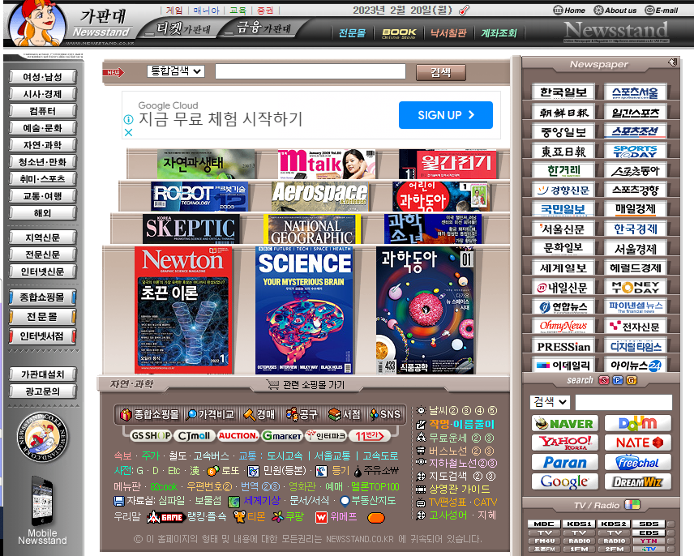Click the orange oval icon after 위메프
The width and height of the screenshot is (694, 556).
[x=376, y=518]
